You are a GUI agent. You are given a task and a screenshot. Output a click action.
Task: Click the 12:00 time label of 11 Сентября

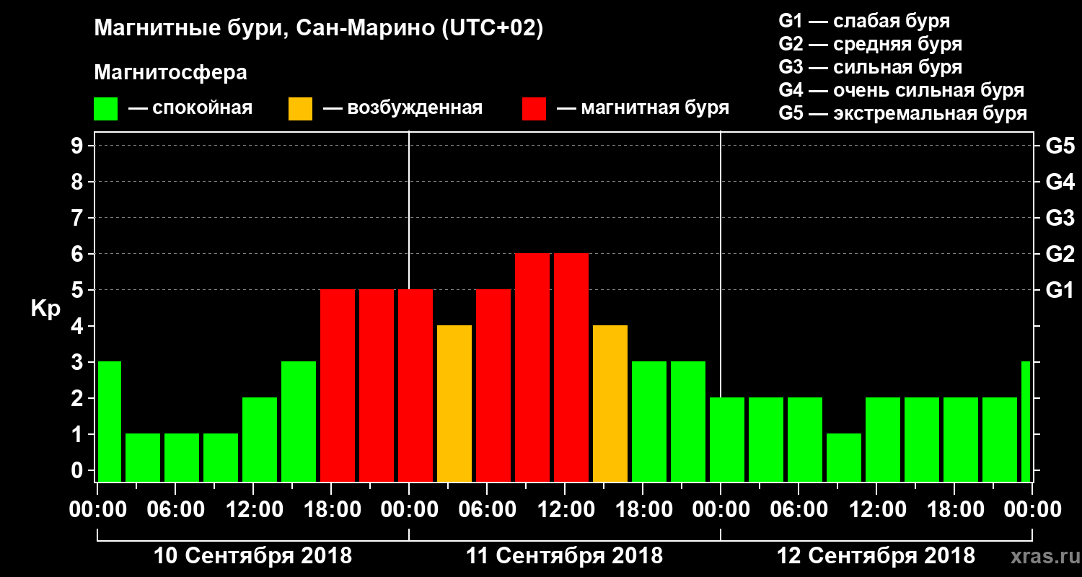tap(565, 510)
